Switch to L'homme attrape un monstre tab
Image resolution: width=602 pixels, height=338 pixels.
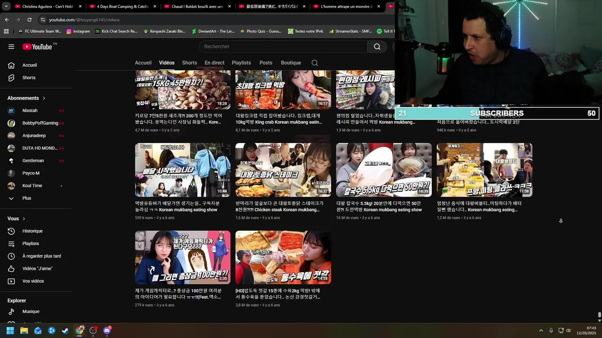pos(346,7)
